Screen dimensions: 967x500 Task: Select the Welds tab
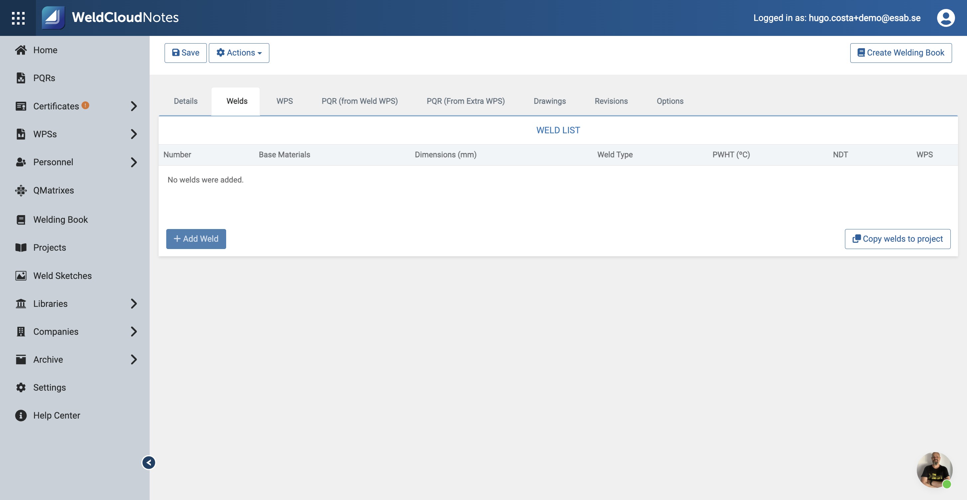[x=236, y=101]
